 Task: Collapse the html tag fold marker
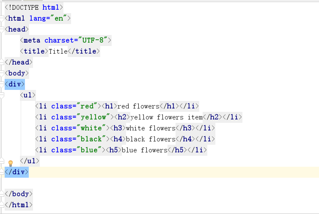(2, 19)
